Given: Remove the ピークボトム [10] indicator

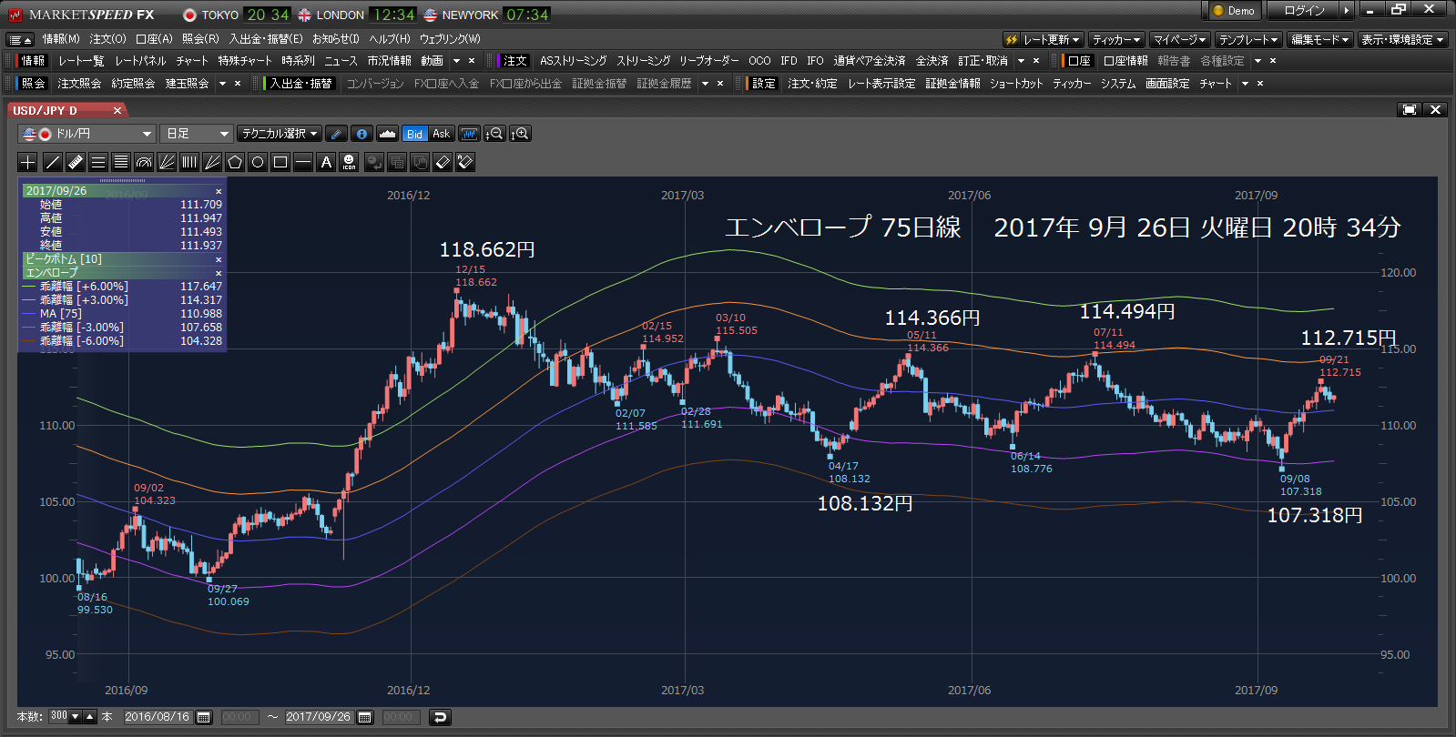Looking at the screenshot, I should [x=219, y=259].
